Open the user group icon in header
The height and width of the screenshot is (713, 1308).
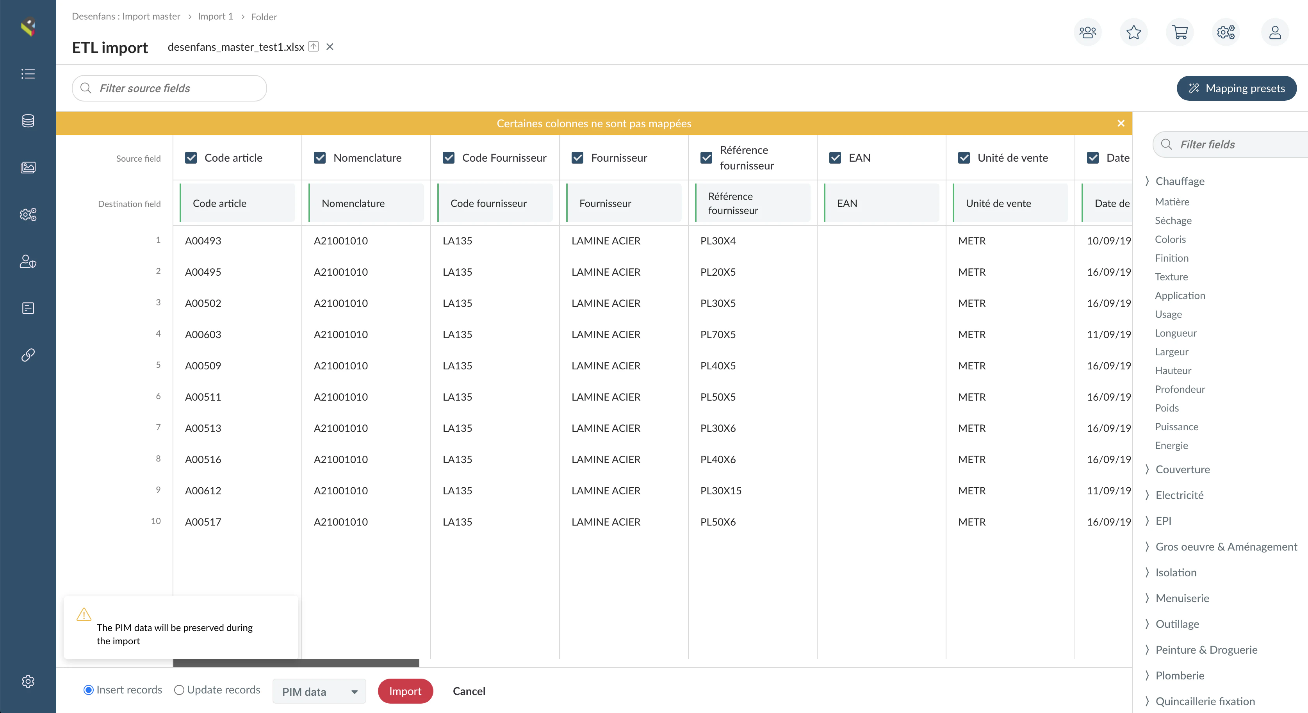[1087, 32]
